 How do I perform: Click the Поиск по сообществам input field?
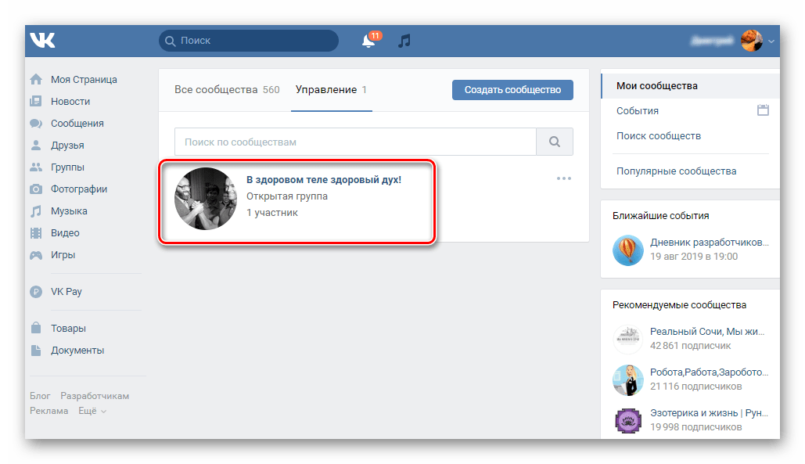(355, 142)
